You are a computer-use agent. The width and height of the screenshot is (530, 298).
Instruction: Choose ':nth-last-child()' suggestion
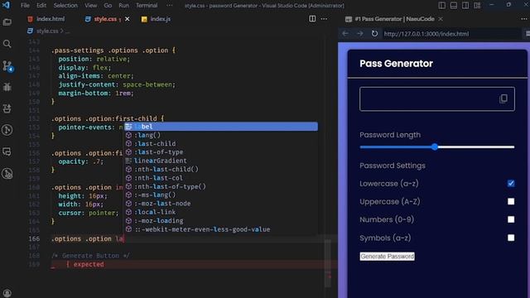point(221,169)
